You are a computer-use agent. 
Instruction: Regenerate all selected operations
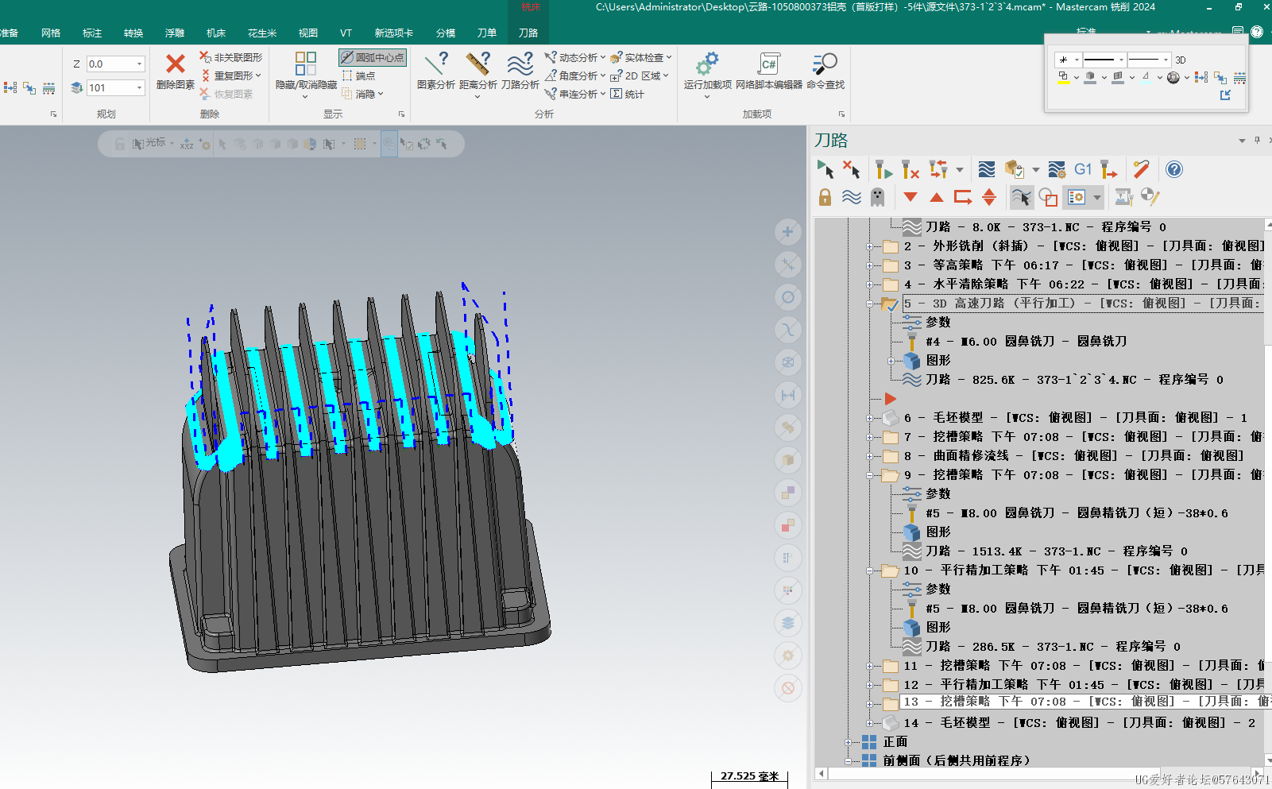(883, 169)
